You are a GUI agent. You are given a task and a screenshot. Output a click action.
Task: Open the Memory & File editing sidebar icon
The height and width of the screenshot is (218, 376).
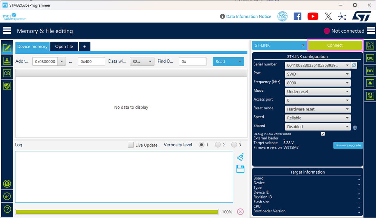click(7, 48)
